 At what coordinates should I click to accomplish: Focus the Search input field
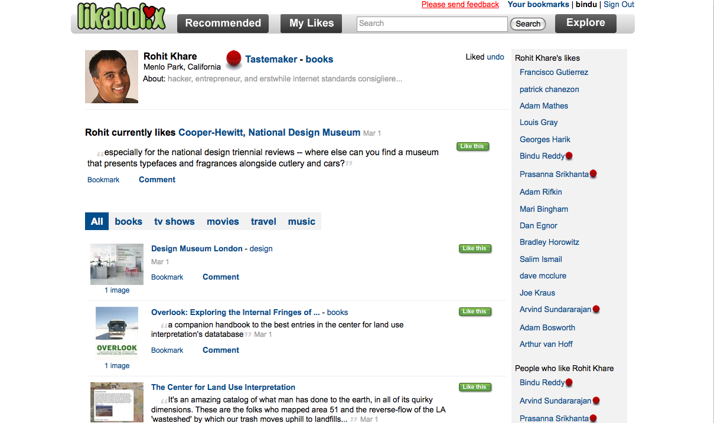(432, 24)
